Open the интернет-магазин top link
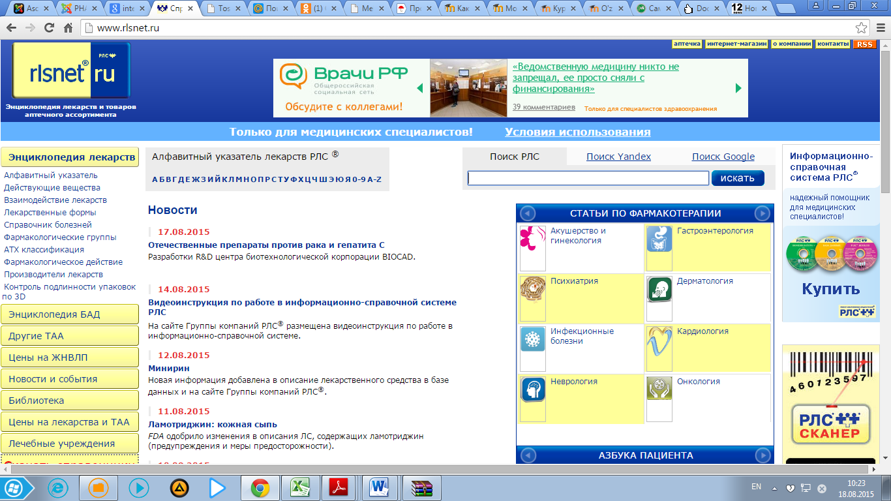The width and height of the screenshot is (891, 501). point(736,44)
